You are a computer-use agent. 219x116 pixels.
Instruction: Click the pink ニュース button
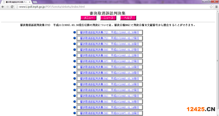(x=108, y=18)
